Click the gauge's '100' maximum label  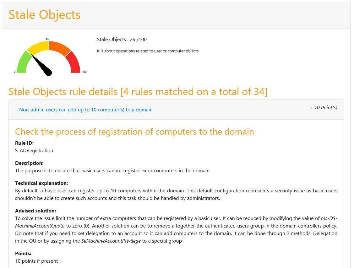(84, 72)
